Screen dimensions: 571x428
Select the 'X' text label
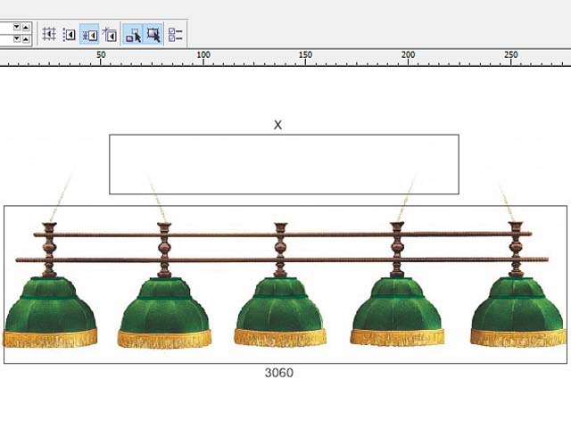277,125
